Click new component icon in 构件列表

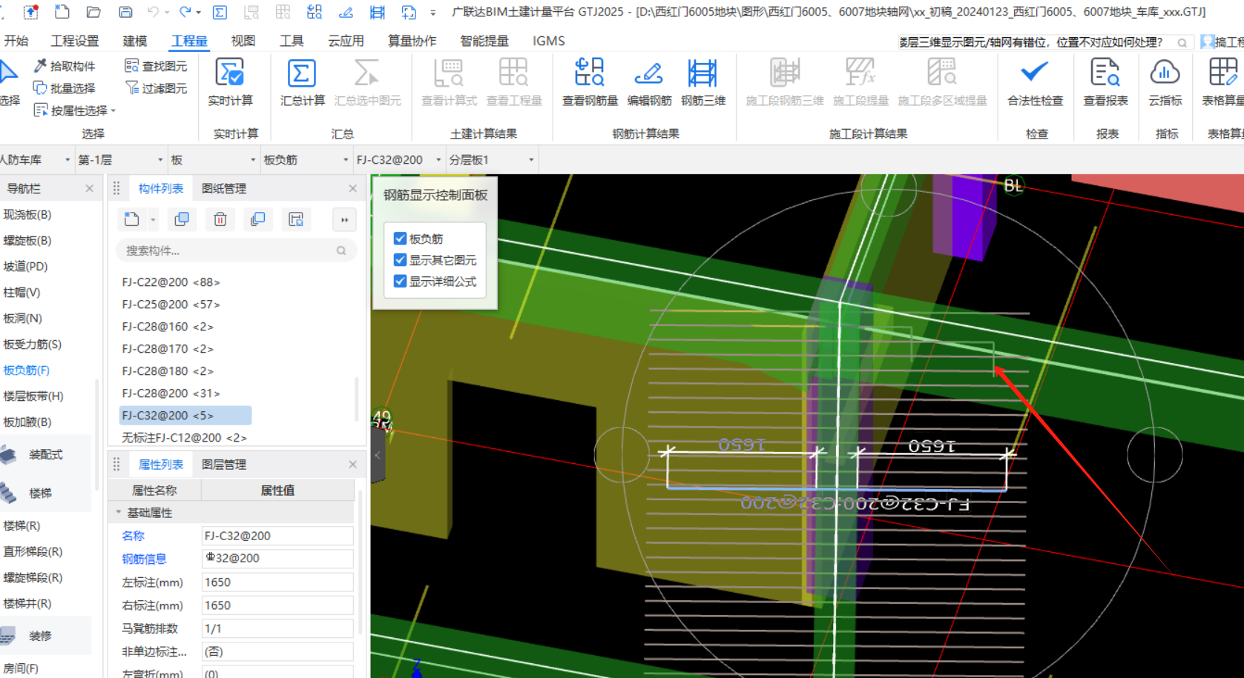point(132,219)
